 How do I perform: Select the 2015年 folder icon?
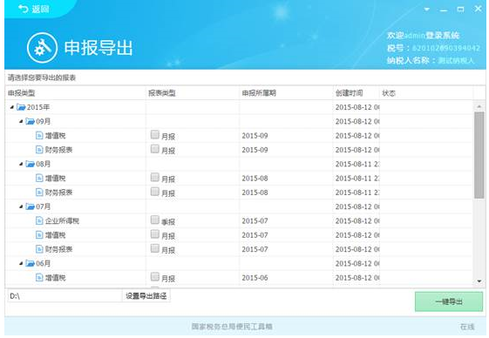(x=21, y=107)
